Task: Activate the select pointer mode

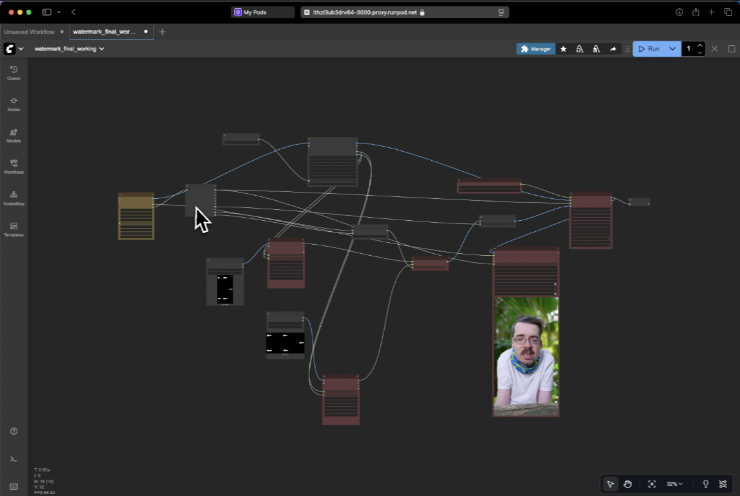Action: click(610, 484)
